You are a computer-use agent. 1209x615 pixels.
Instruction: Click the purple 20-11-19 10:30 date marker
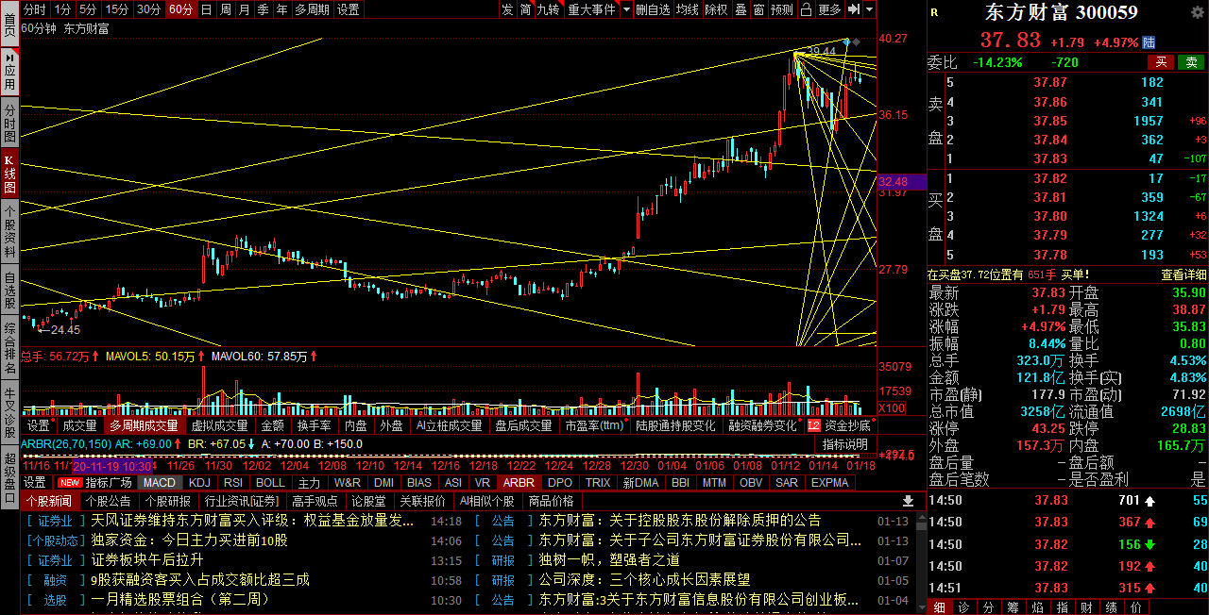pos(112,466)
